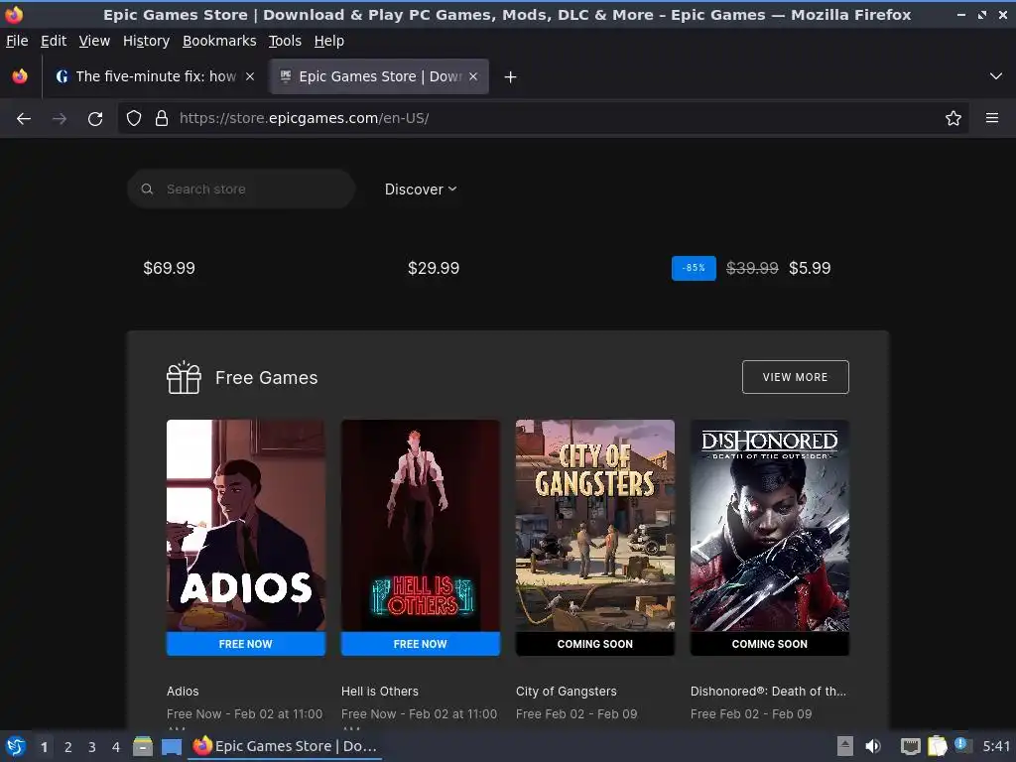Viewport: 1016px width, 762px height.
Task: Click COMING SOON under City of Gangsters
Action: click(595, 644)
